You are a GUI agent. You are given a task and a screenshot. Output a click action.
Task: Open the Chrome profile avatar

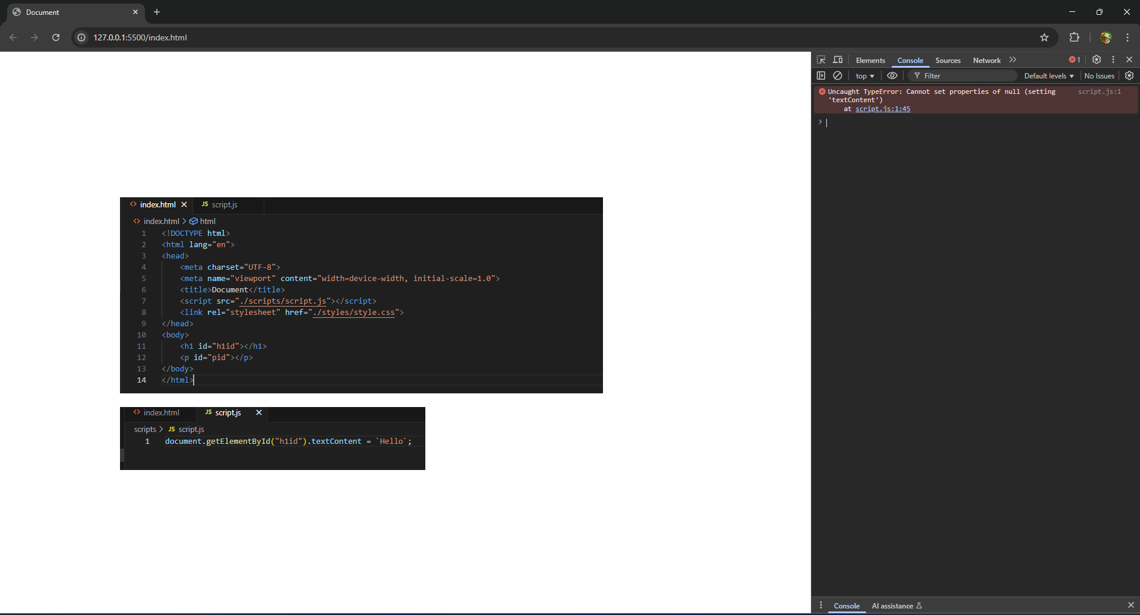pyautogui.click(x=1106, y=37)
